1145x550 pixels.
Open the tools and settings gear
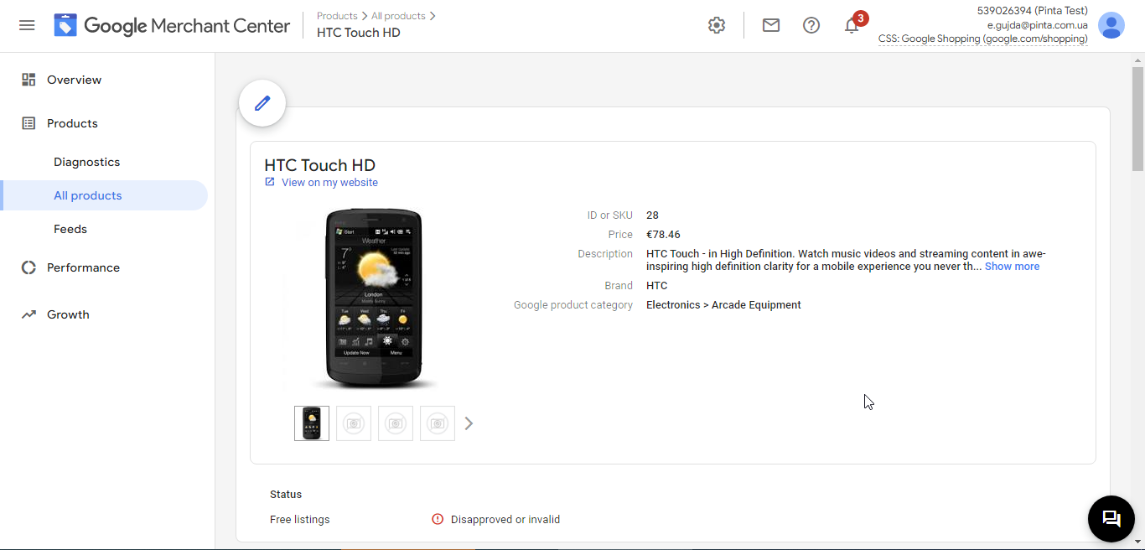(x=716, y=25)
